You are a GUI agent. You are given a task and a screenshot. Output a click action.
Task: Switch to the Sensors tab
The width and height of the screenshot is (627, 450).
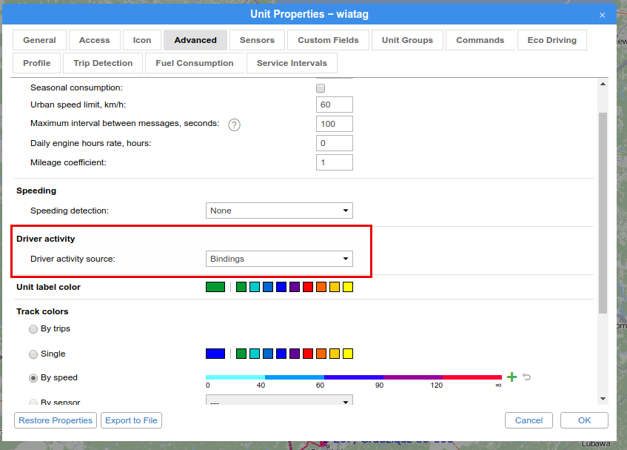coord(257,40)
